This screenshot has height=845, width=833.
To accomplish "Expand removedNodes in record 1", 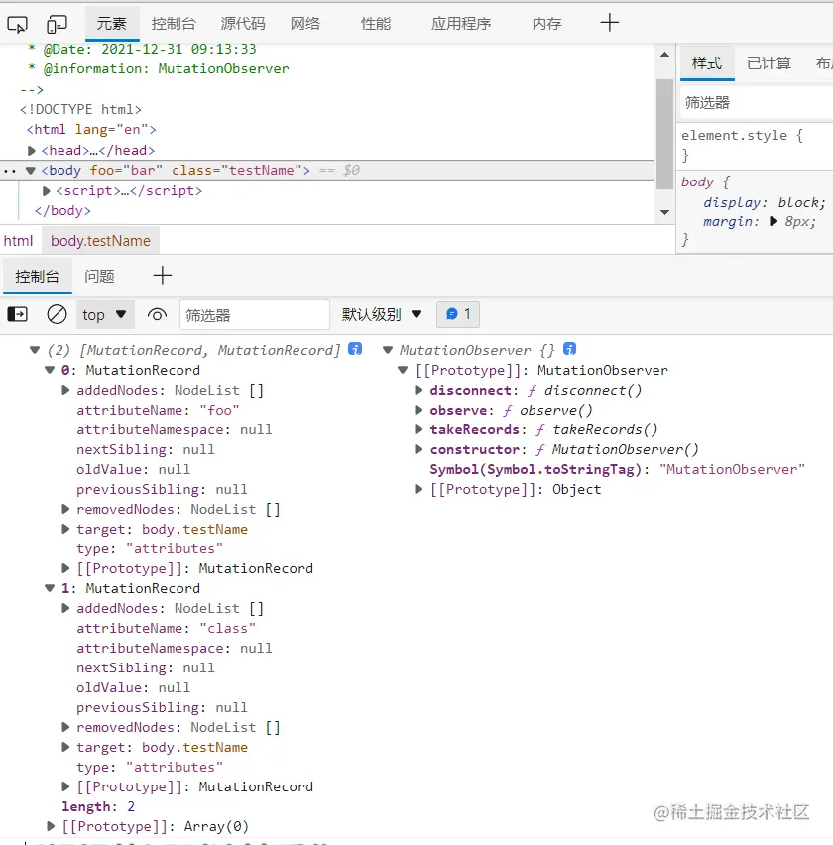I will tap(65, 728).
